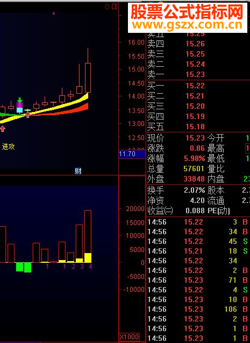The image size is (250, 343).
Task: Click the 20000 volume axis label
Action: pos(135,209)
